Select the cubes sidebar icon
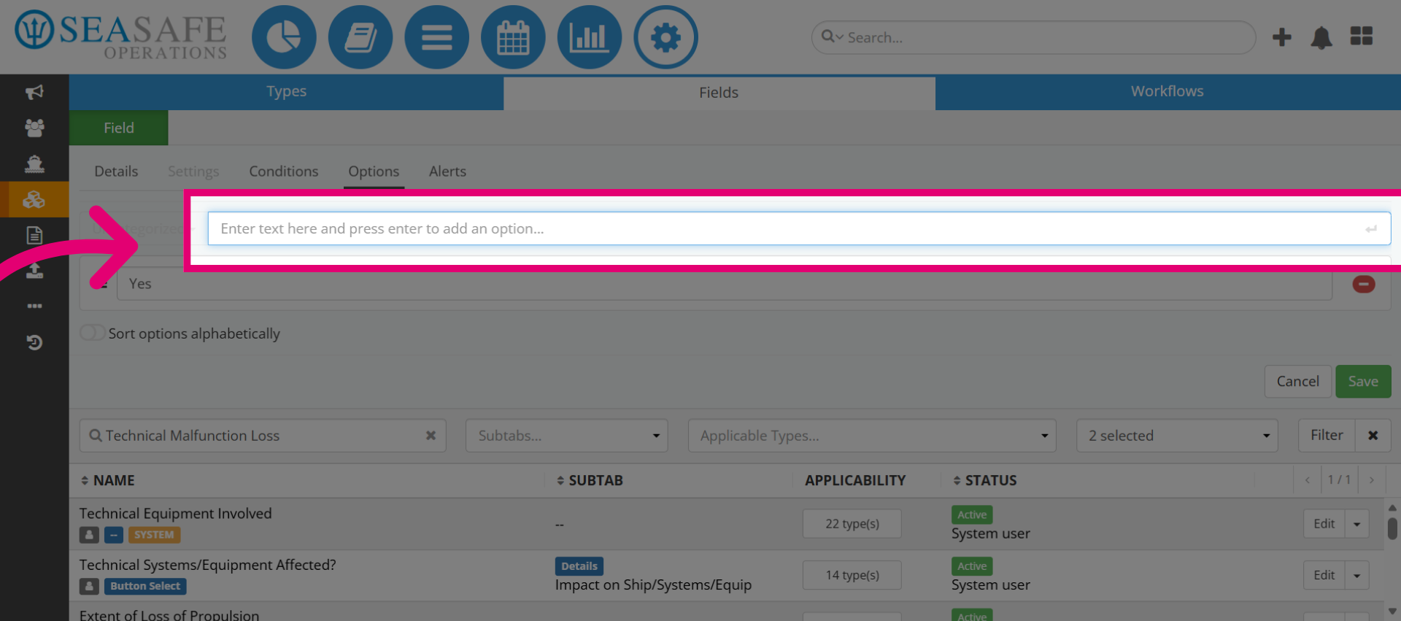 (x=34, y=199)
